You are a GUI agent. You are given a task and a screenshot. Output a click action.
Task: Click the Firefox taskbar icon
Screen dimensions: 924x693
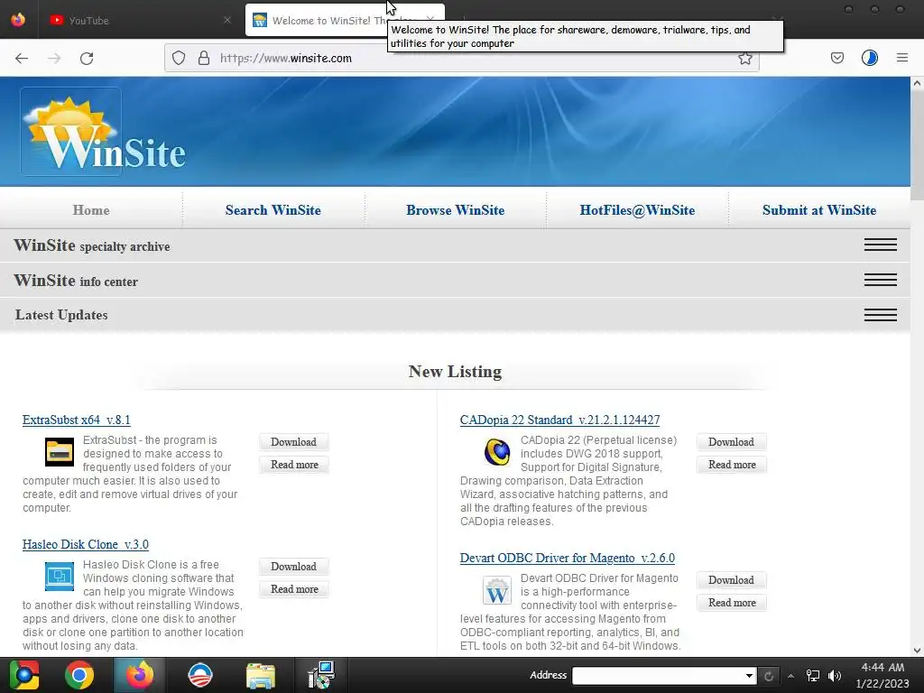point(139,675)
